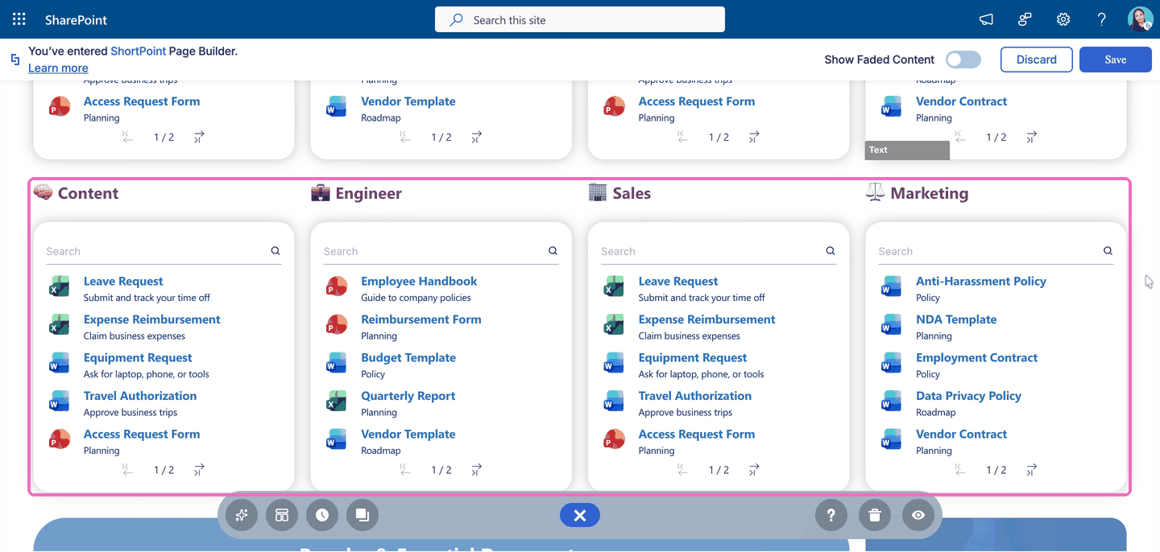Open the SharePoint app launcher grid
Viewport: 1160px width, 552px height.
point(19,19)
